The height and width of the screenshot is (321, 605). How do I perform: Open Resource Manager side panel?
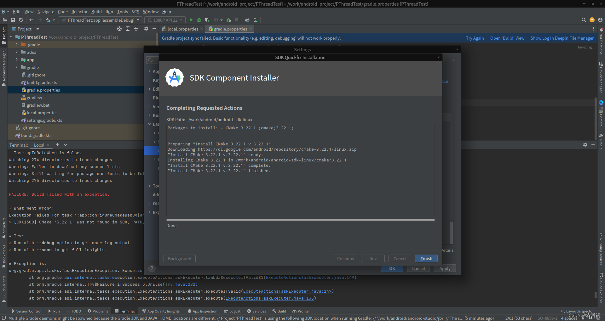4,68
